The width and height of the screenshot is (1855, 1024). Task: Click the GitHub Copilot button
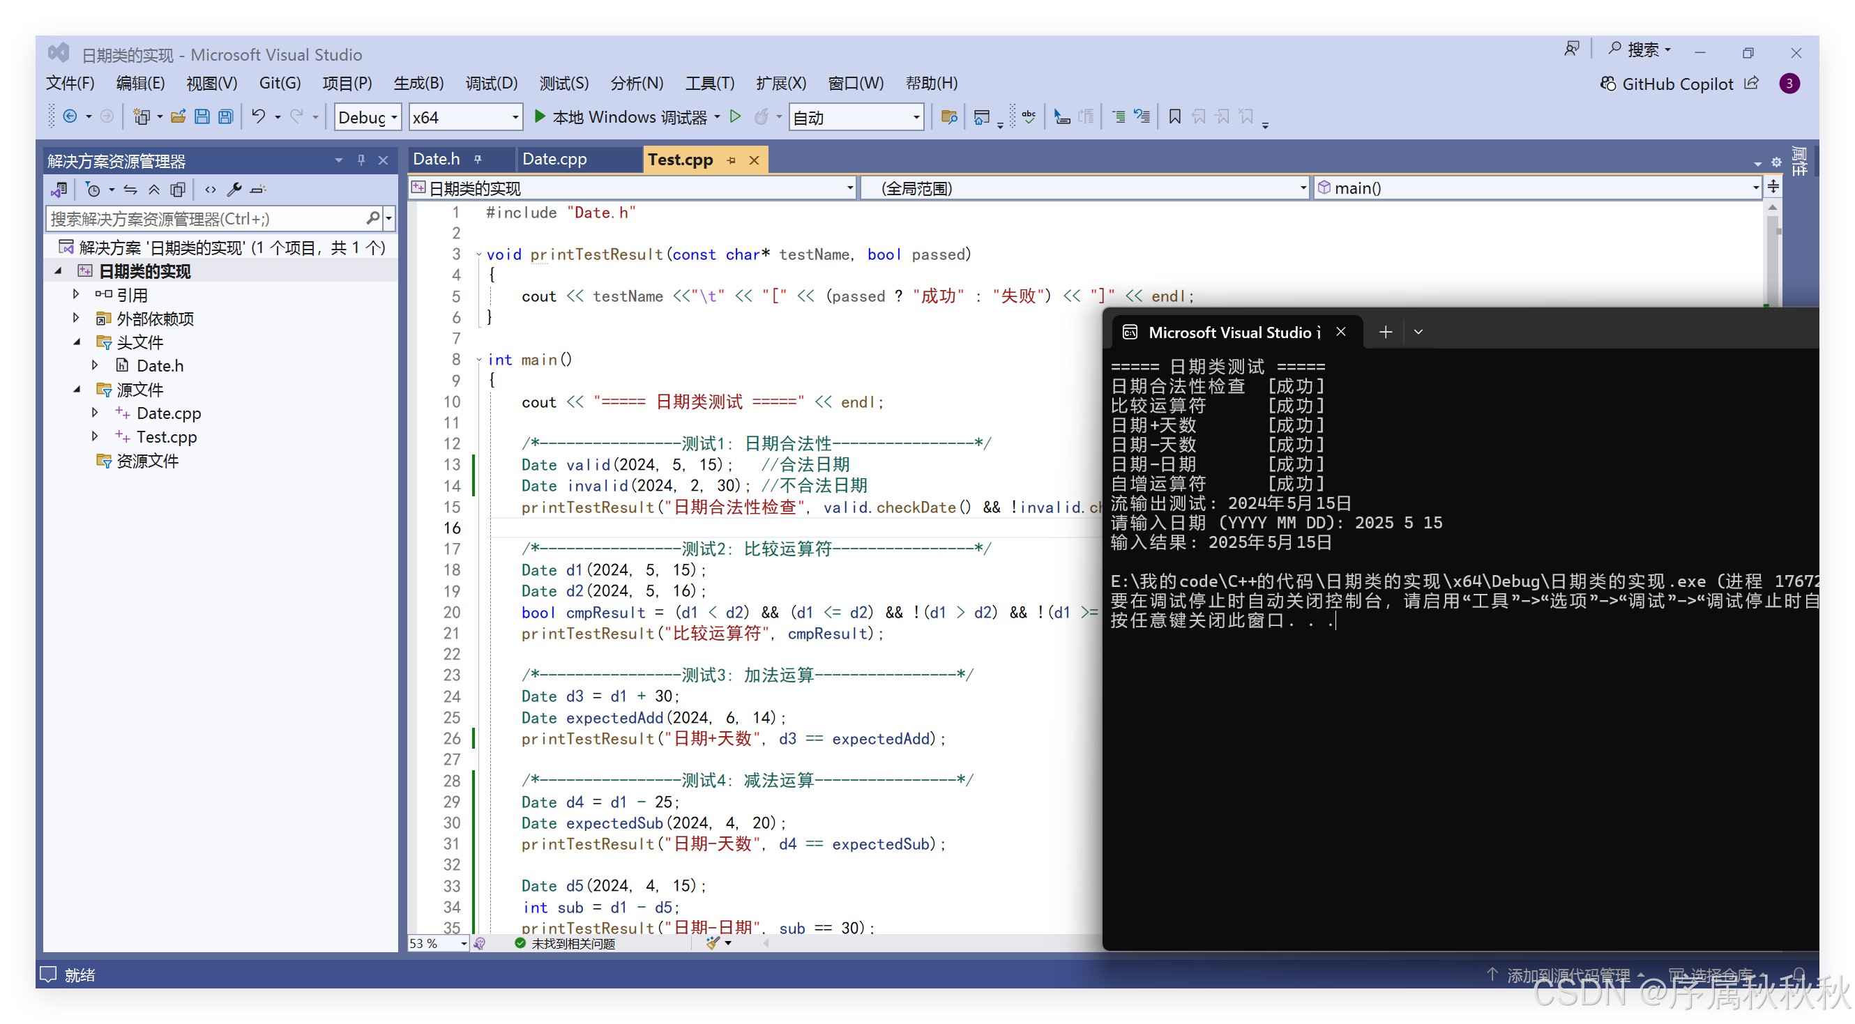pyautogui.click(x=1667, y=84)
